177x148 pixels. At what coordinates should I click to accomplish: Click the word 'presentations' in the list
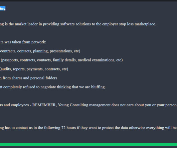(x=61, y=51)
